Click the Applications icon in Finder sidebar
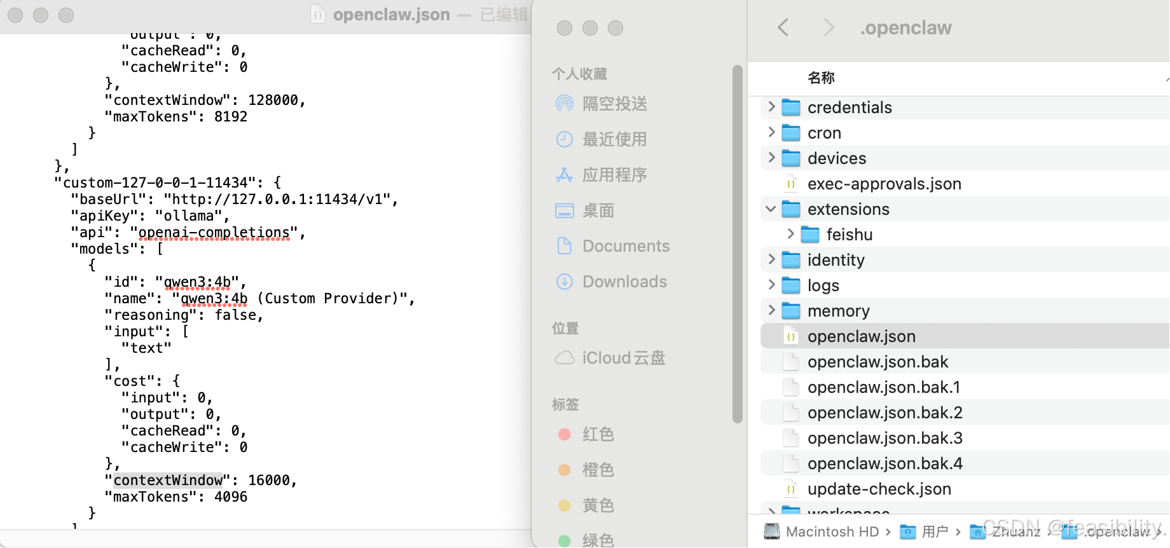Image resolution: width=1170 pixels, height=548 pixels. click(564, 174)
